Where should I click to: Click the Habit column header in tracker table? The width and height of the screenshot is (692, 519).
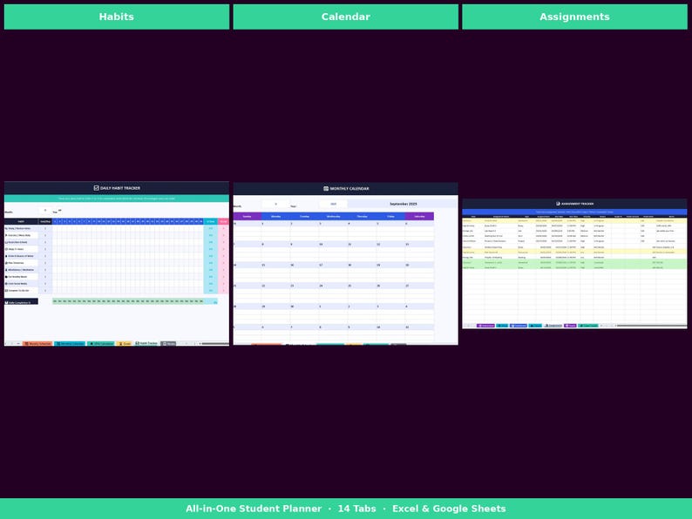pyautogui.click(x=21, y=221)
